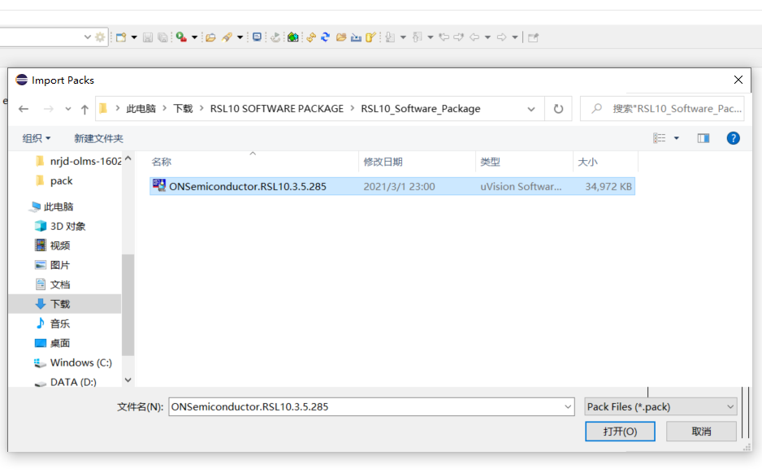Go forward in the Import Packs dialog
762x473 pixels.
[48, 109]
